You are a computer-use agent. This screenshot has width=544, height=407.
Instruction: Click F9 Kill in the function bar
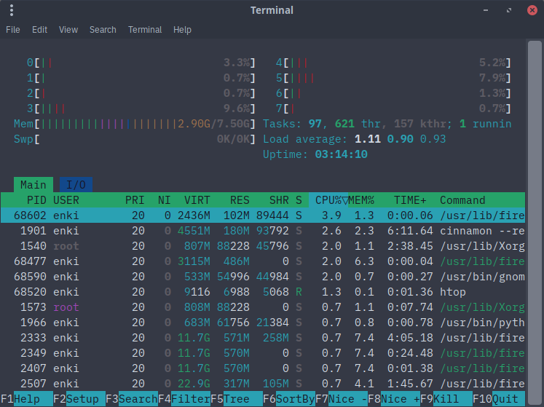(x=446, y=399)
